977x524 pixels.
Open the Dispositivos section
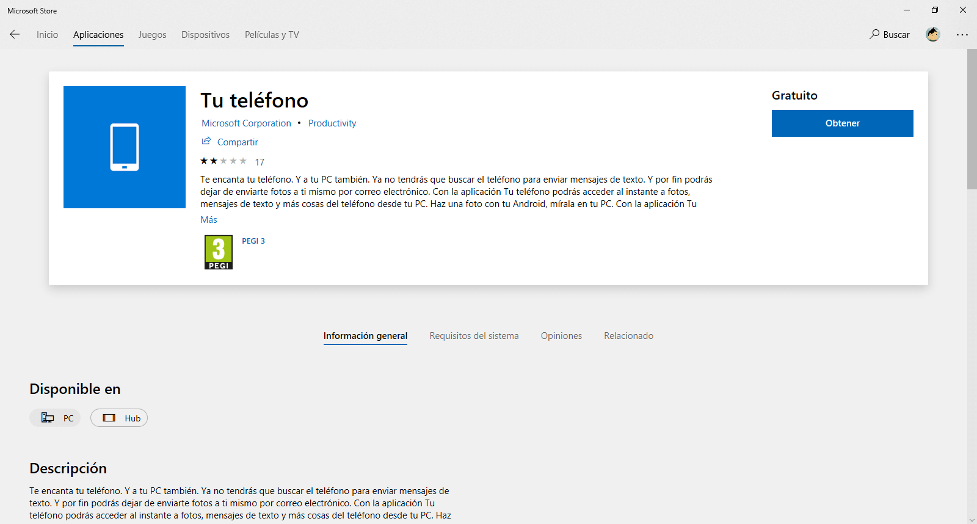point(205,35)
